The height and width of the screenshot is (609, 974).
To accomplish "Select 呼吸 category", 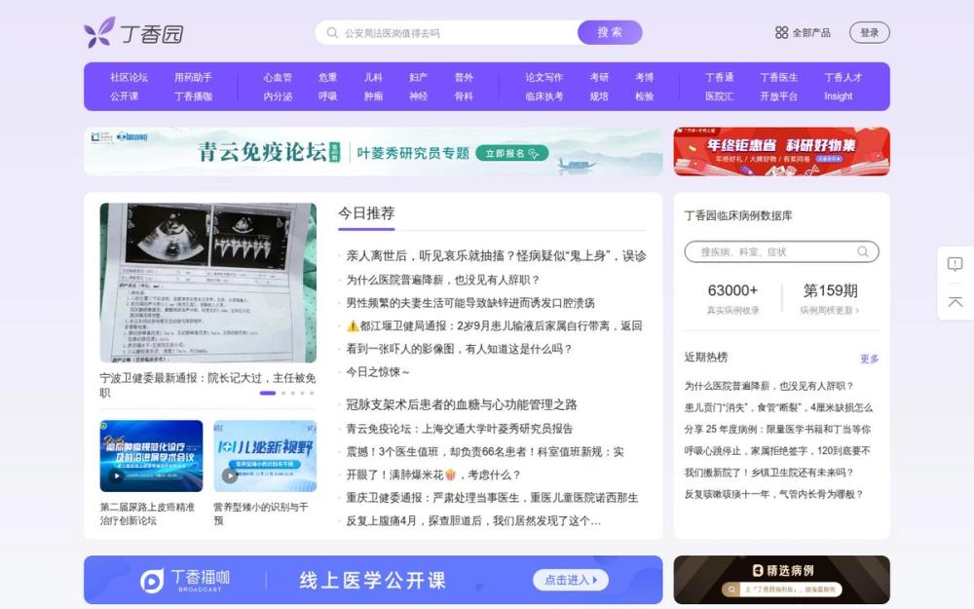I will click(x=327, y=96).
